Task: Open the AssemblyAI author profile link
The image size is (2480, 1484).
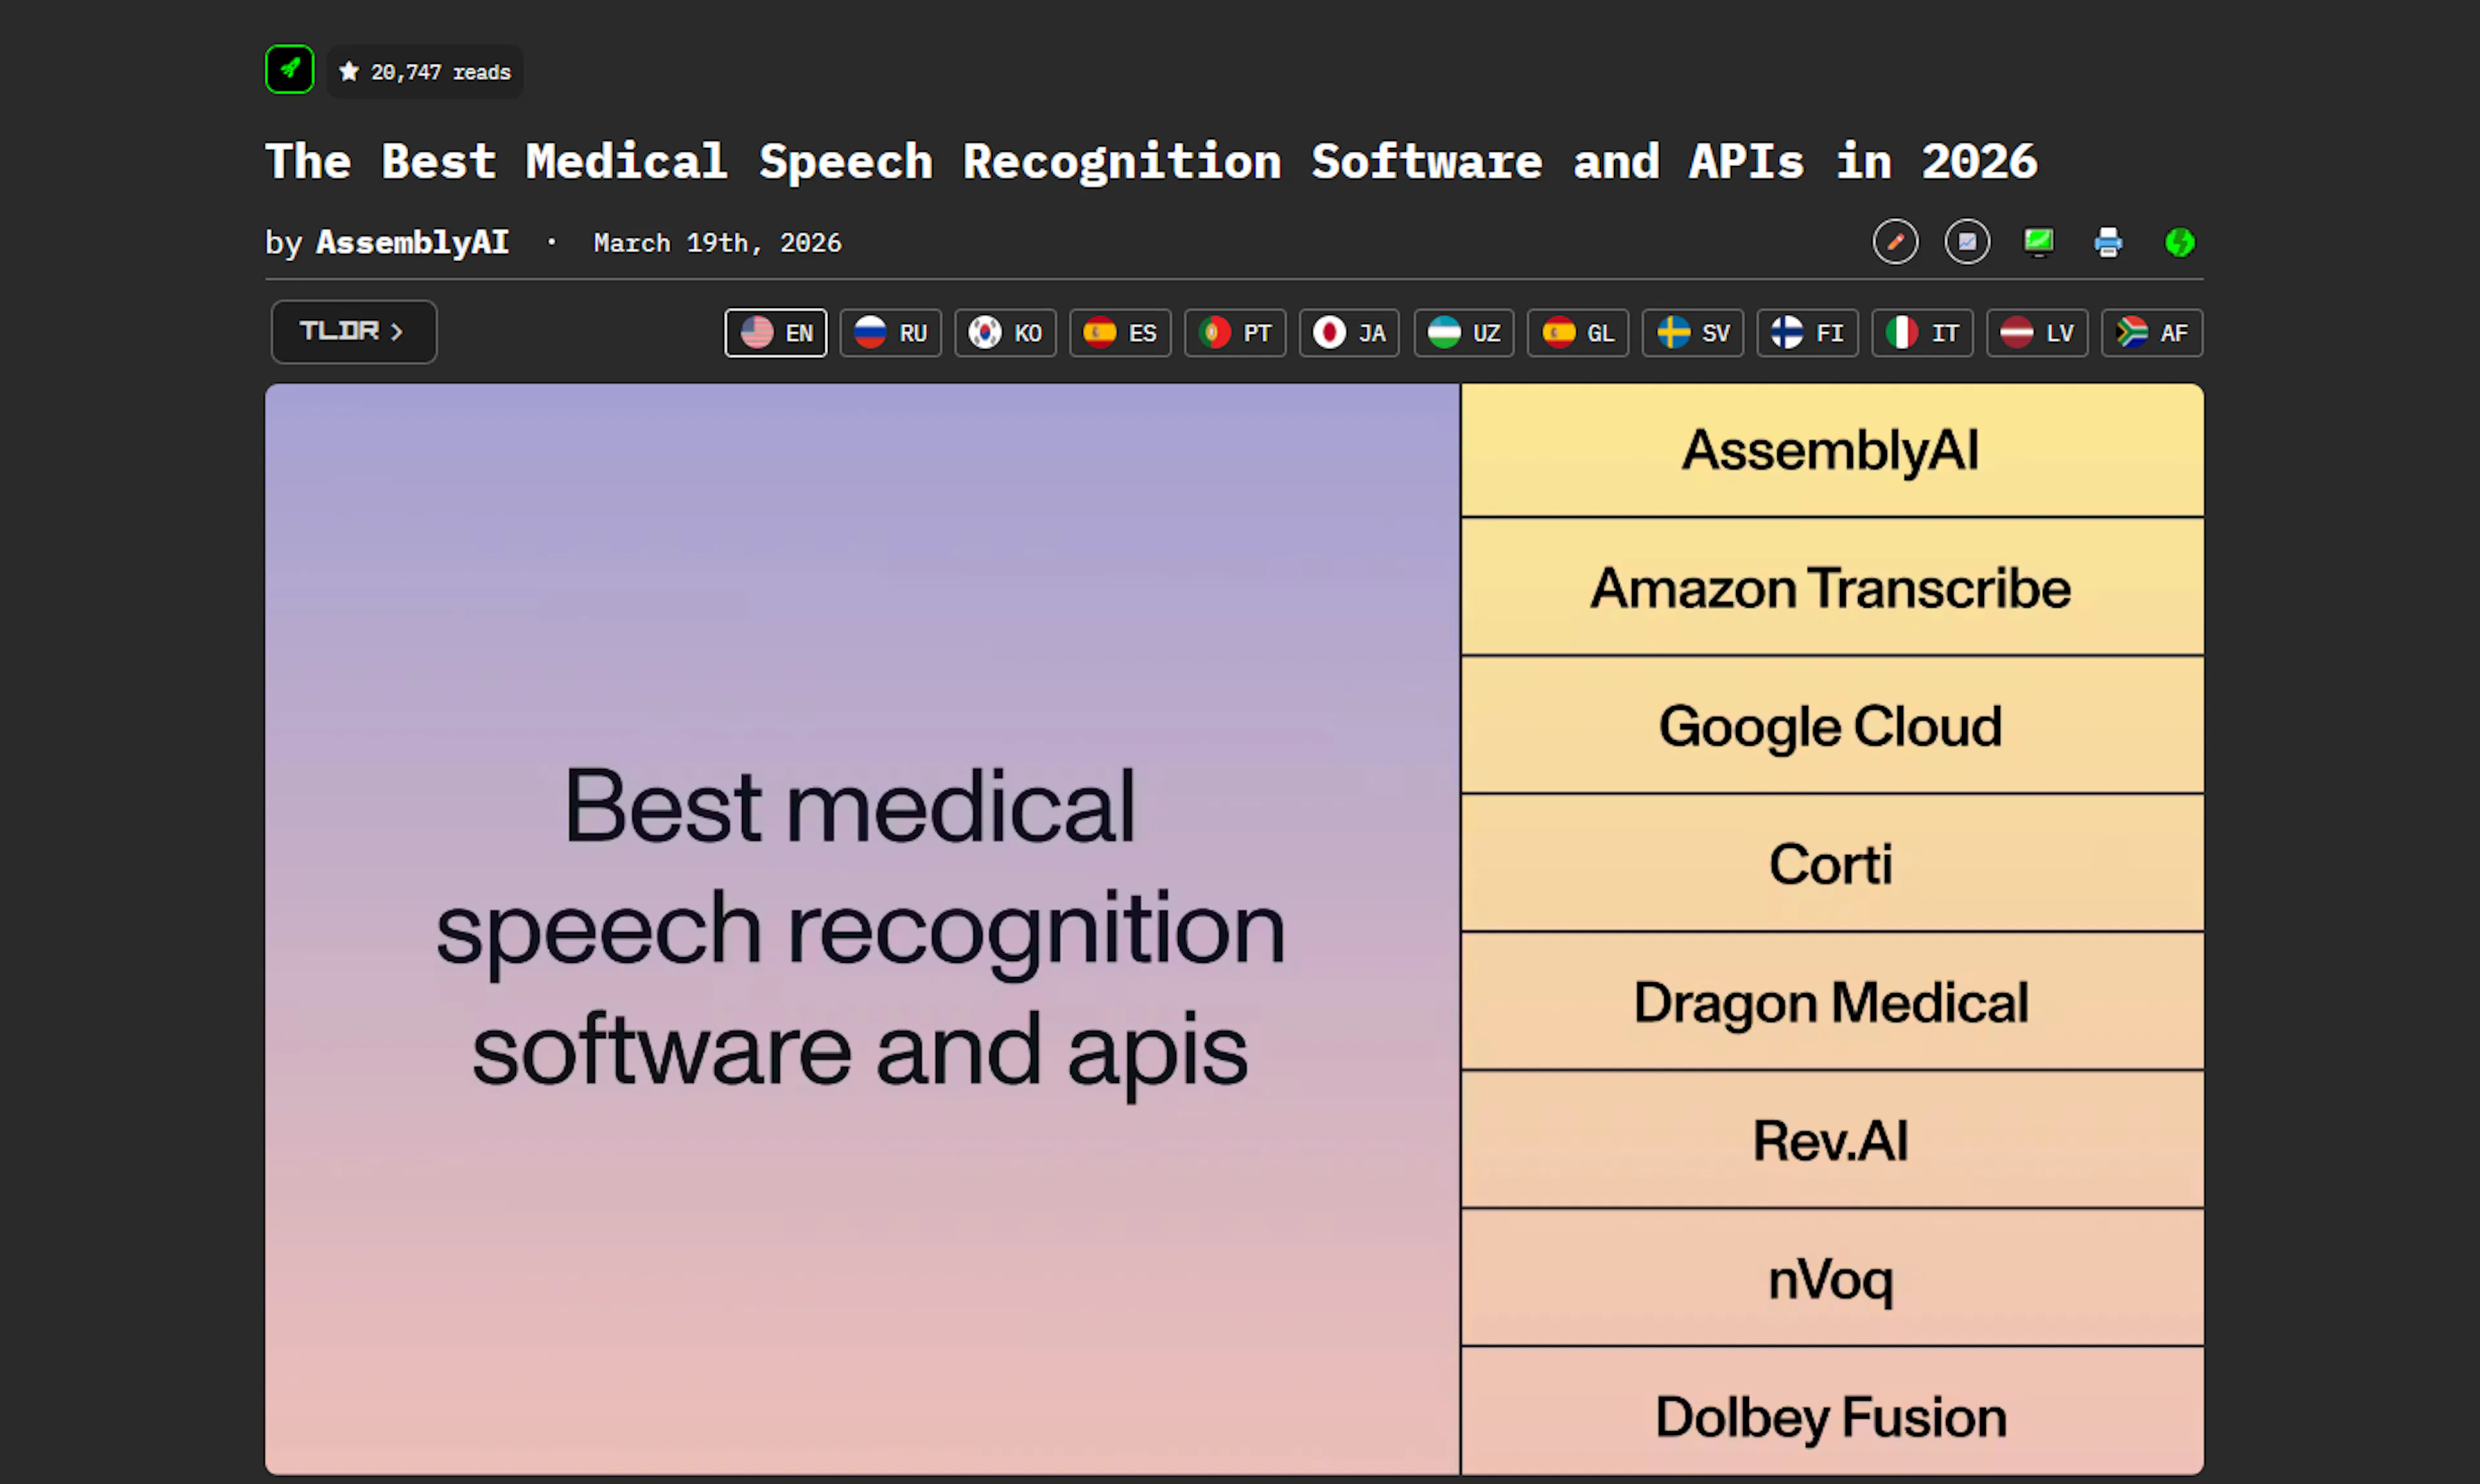Action: (x=413, y=242)
